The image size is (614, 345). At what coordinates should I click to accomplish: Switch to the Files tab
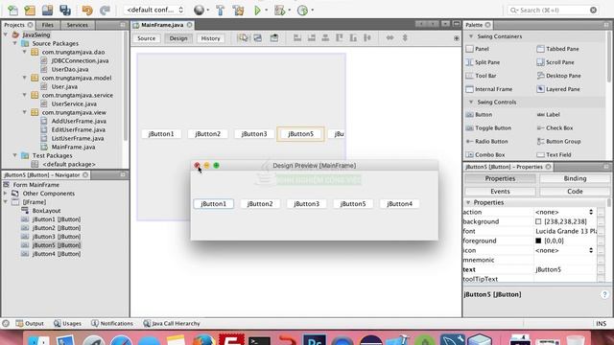(x=47, y=25)
